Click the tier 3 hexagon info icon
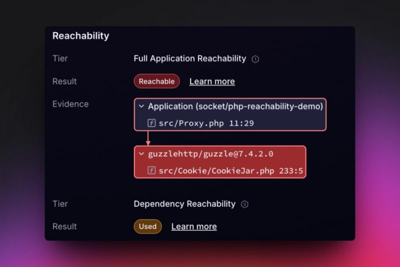Viewport: 400px width, 267px height. (x=244, y=204)
